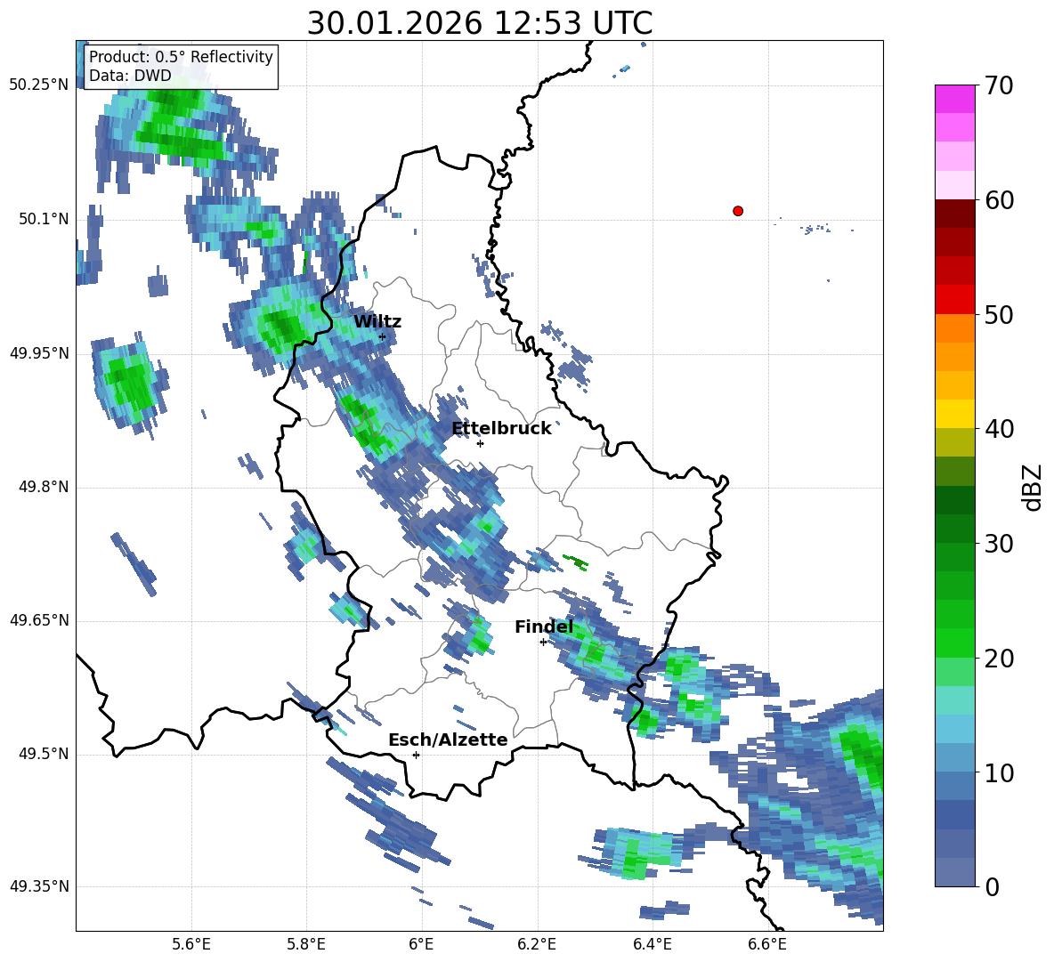Click the Wiltz station cross marker

coord(383,336)
